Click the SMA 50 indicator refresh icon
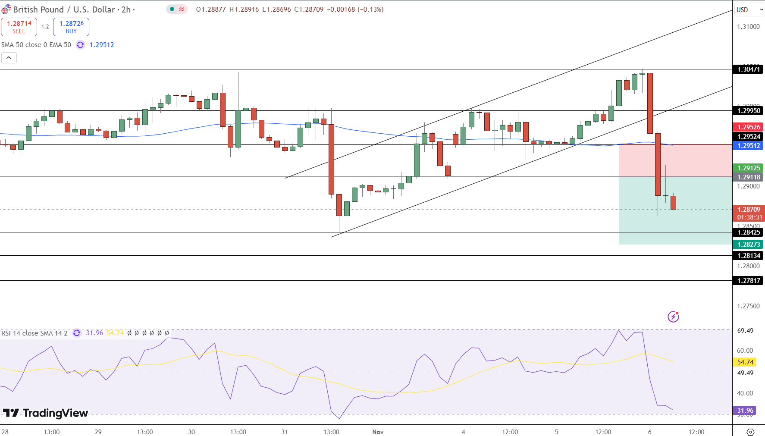This screenshot has width=765, height=436. point(80,45)
